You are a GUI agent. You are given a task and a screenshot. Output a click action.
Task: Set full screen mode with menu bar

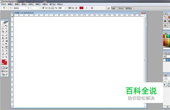coord(5,71)
